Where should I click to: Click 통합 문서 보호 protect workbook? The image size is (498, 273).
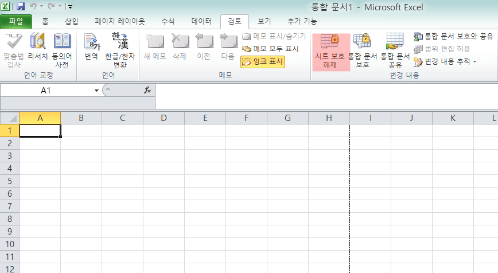(x=363, y=51)
